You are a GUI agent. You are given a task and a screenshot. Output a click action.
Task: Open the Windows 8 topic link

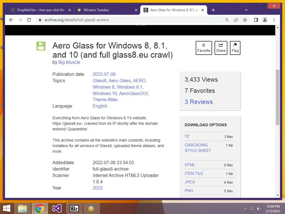tap(104, 87)
